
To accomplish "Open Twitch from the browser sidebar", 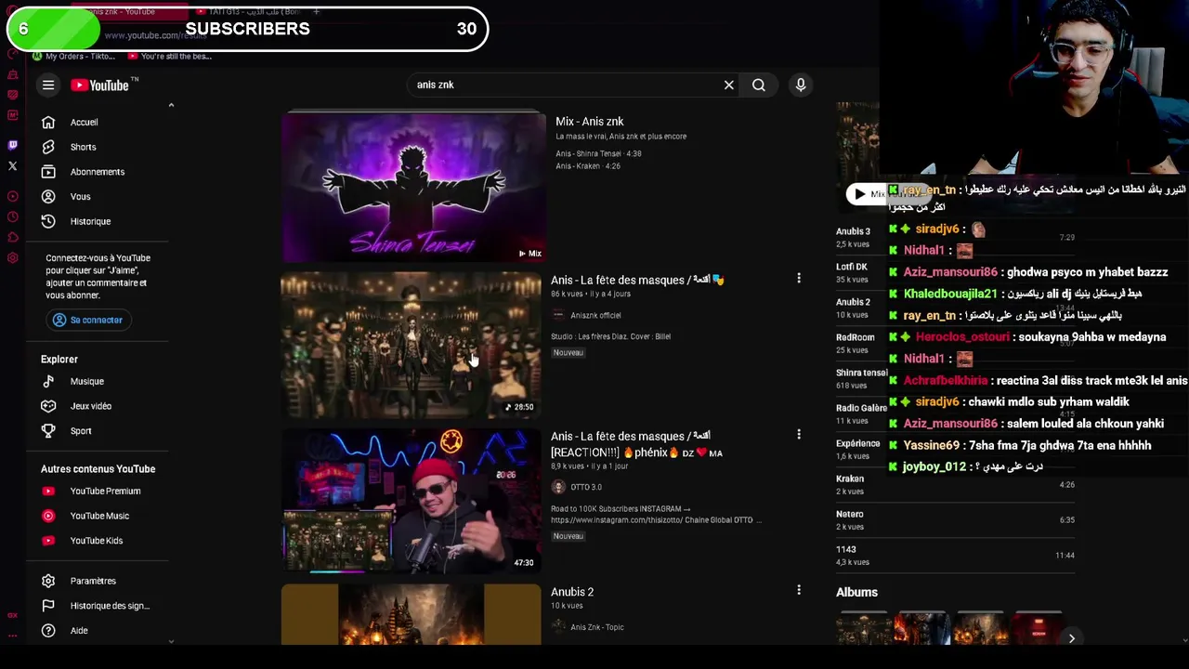I will 12,145.
